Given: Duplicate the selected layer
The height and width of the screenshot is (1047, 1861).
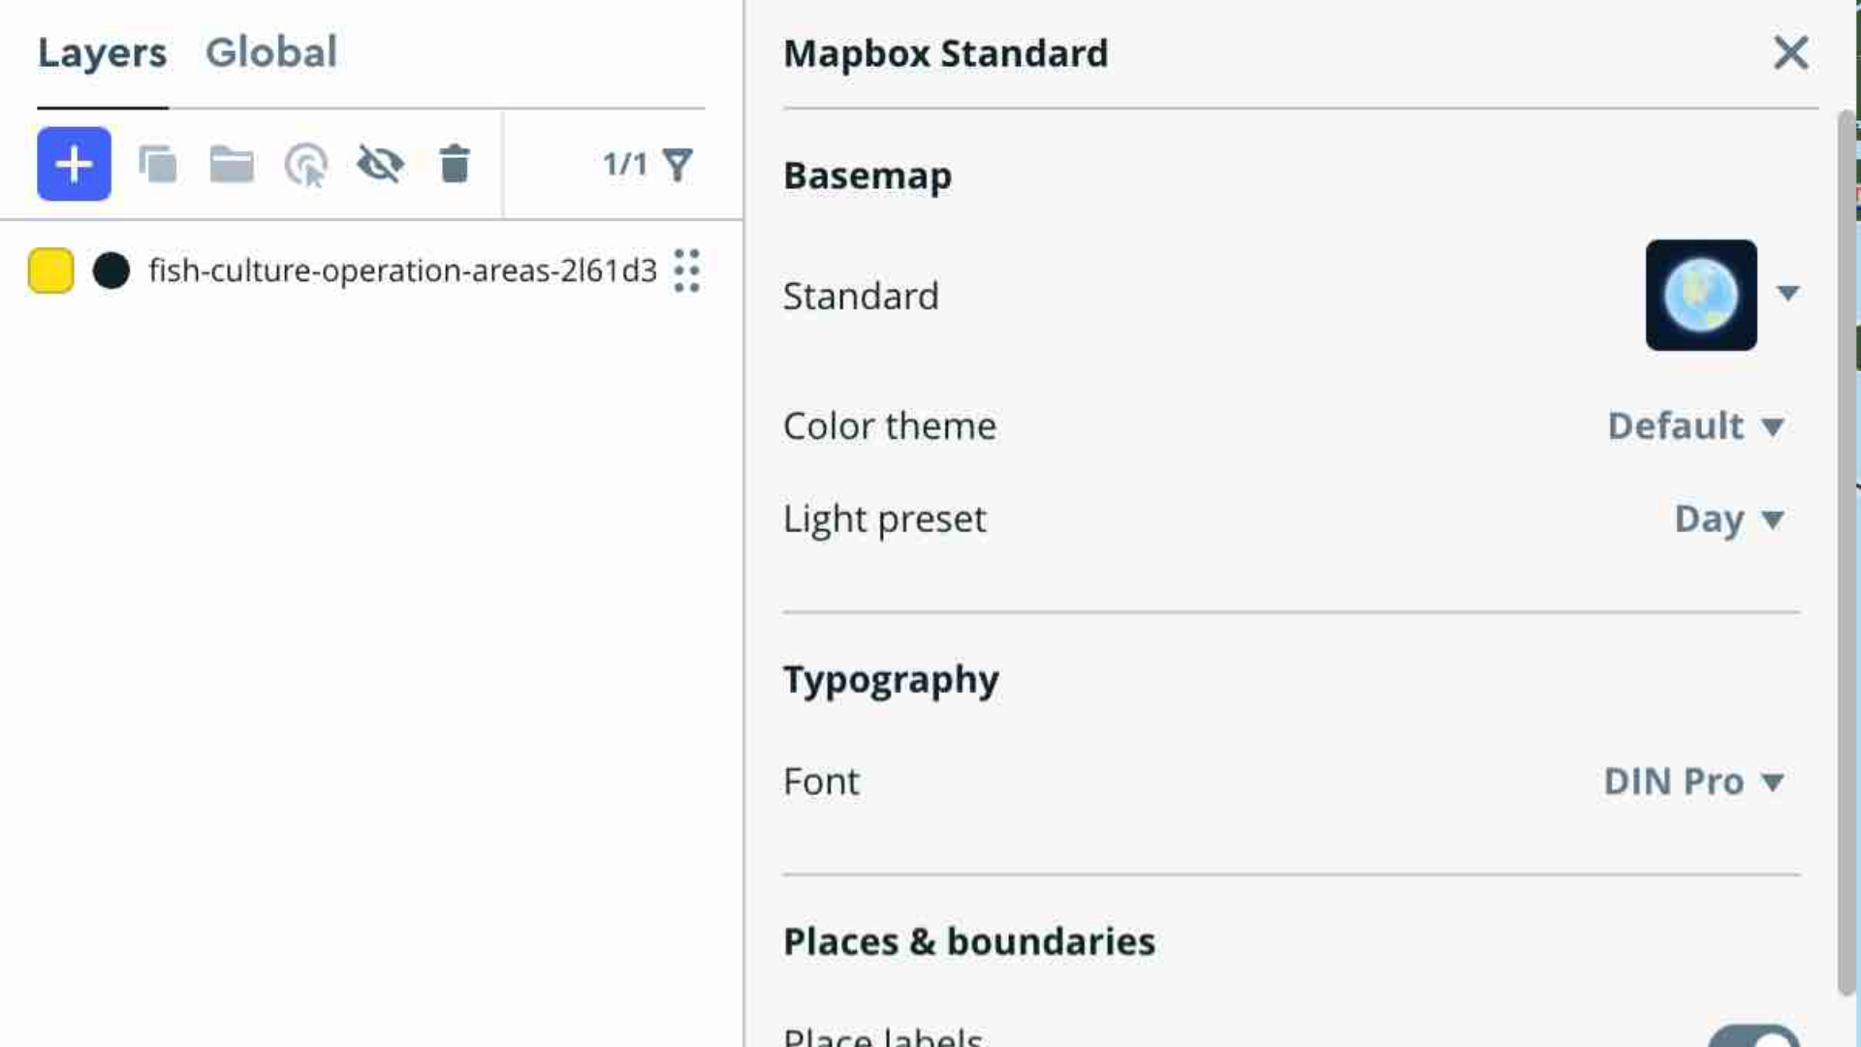Looking at the screenshot, I should [157, 164].
